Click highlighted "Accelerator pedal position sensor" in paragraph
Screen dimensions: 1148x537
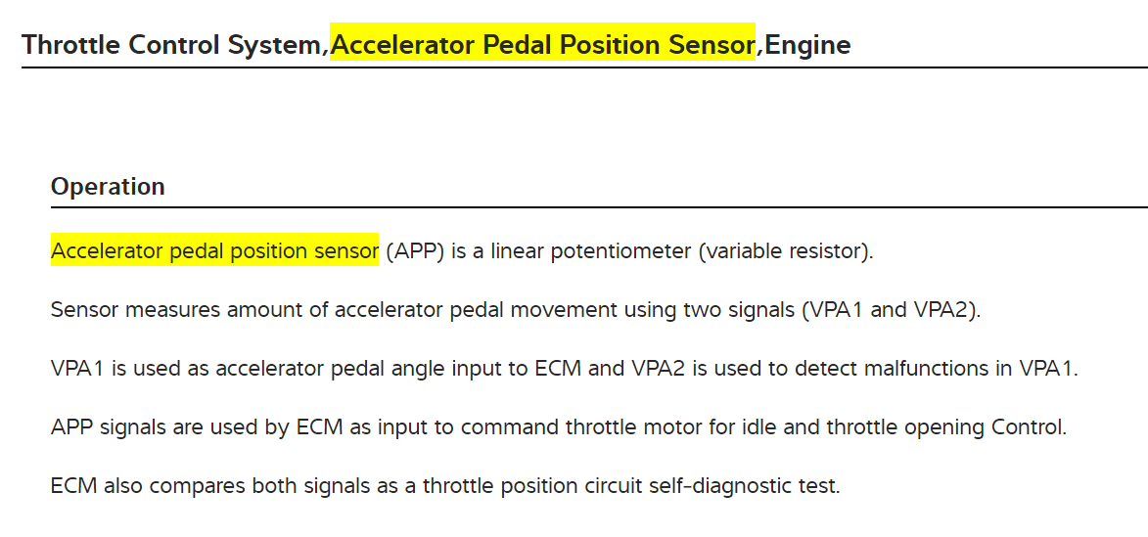[x=214, y=251]
